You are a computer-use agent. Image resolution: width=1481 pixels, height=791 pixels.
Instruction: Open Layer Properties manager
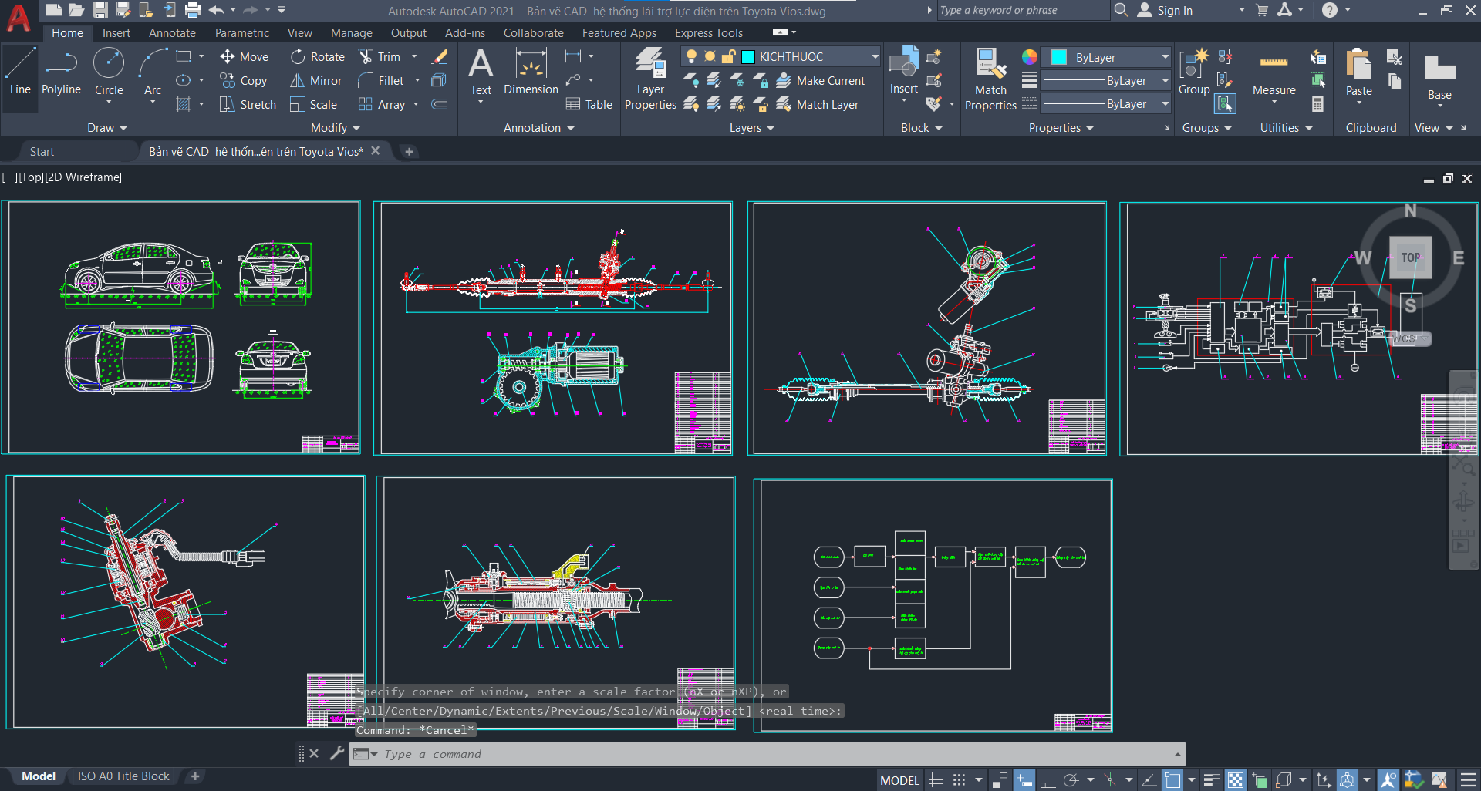[650, 79]
